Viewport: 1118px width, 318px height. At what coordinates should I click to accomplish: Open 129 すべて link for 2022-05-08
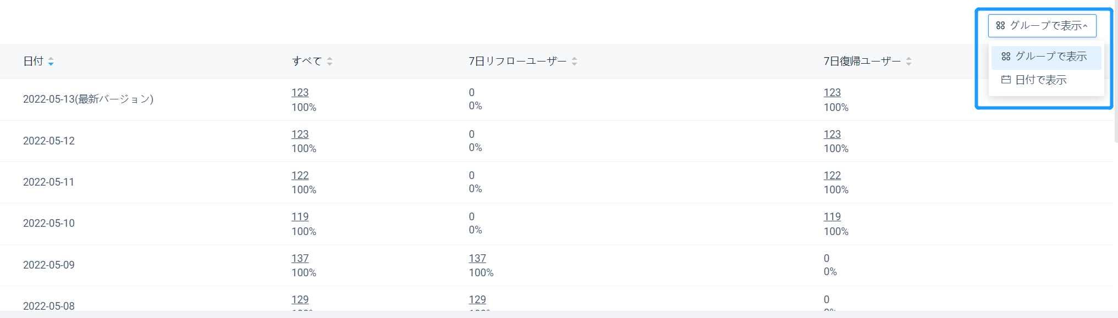point(300,300)
